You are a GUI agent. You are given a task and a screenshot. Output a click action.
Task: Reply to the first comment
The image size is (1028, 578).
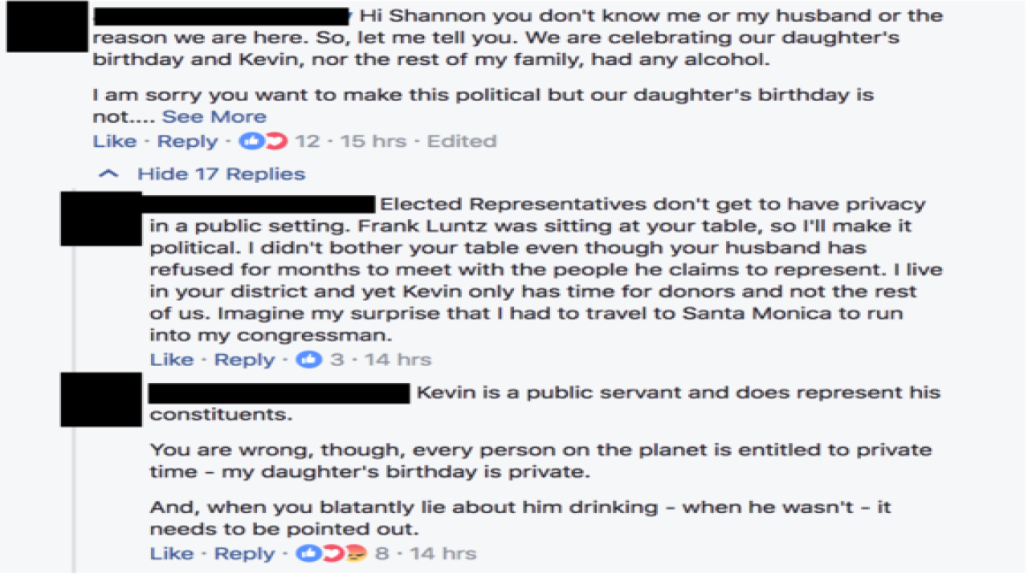tap(187, 140)
